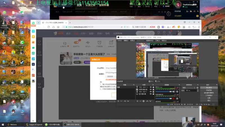
Task: Move source down in OBS Sources panel
Action: pyautogui.click(x=150, y=101)
